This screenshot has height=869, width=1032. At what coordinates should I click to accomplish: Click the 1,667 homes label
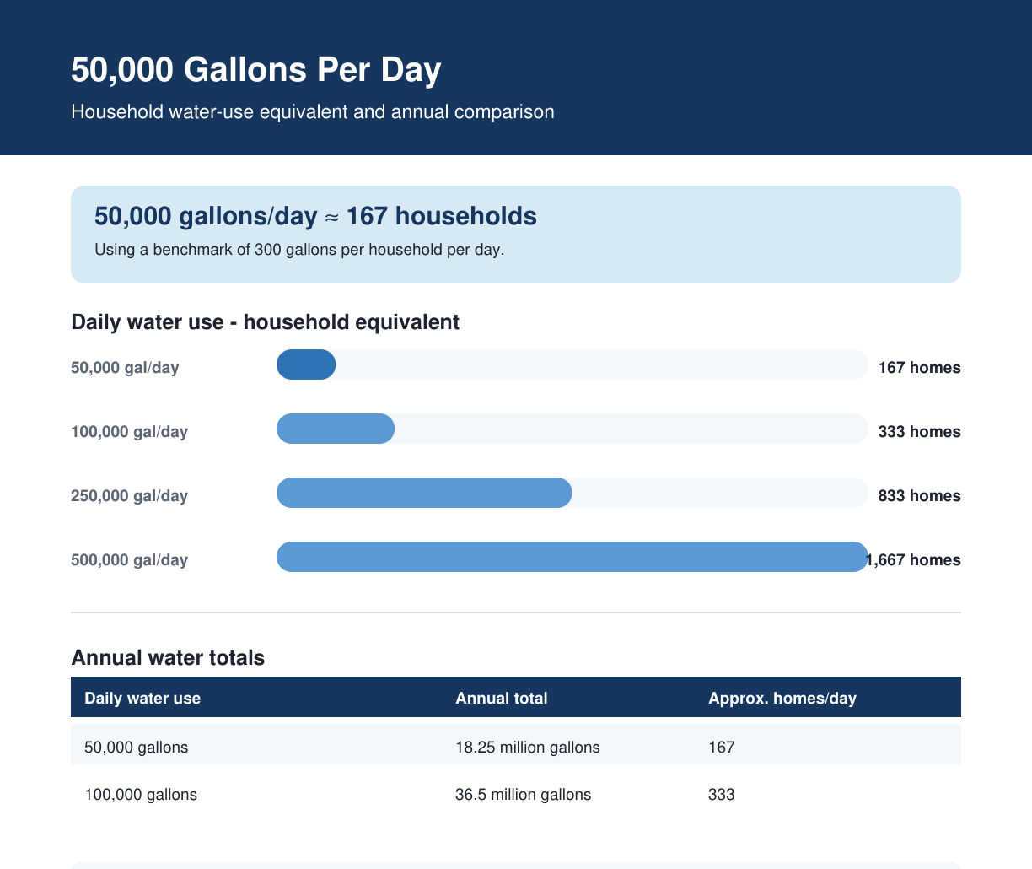click(914, 559)
